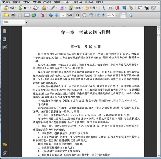The height and width of the screenshot is (159, 161).
Task: Open the 帮助(H) menu
Action: (99, 2)
